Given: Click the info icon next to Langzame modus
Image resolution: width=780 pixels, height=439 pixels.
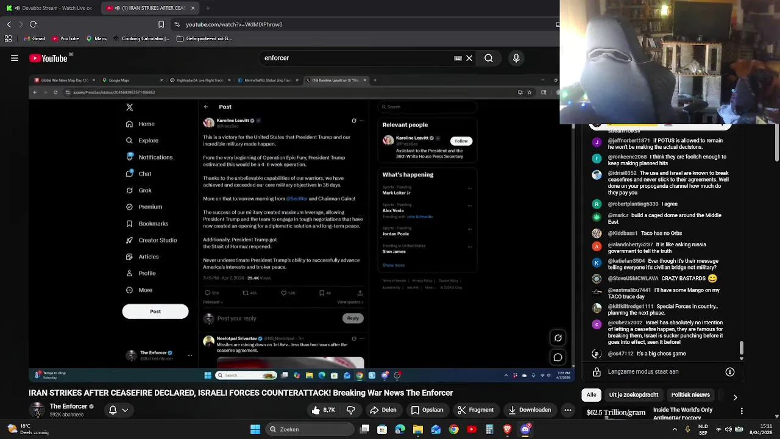Looking at the screenshot, I should click(730, 371).
